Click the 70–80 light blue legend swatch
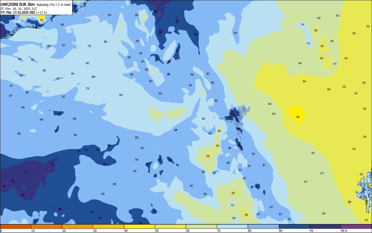372x233 pixels. click(x=232, y=226)
